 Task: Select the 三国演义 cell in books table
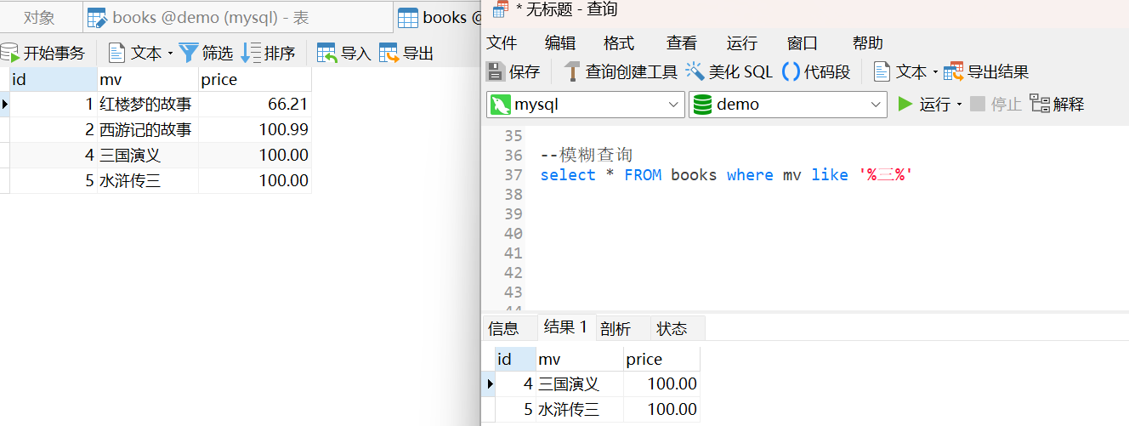click(148, 156)
